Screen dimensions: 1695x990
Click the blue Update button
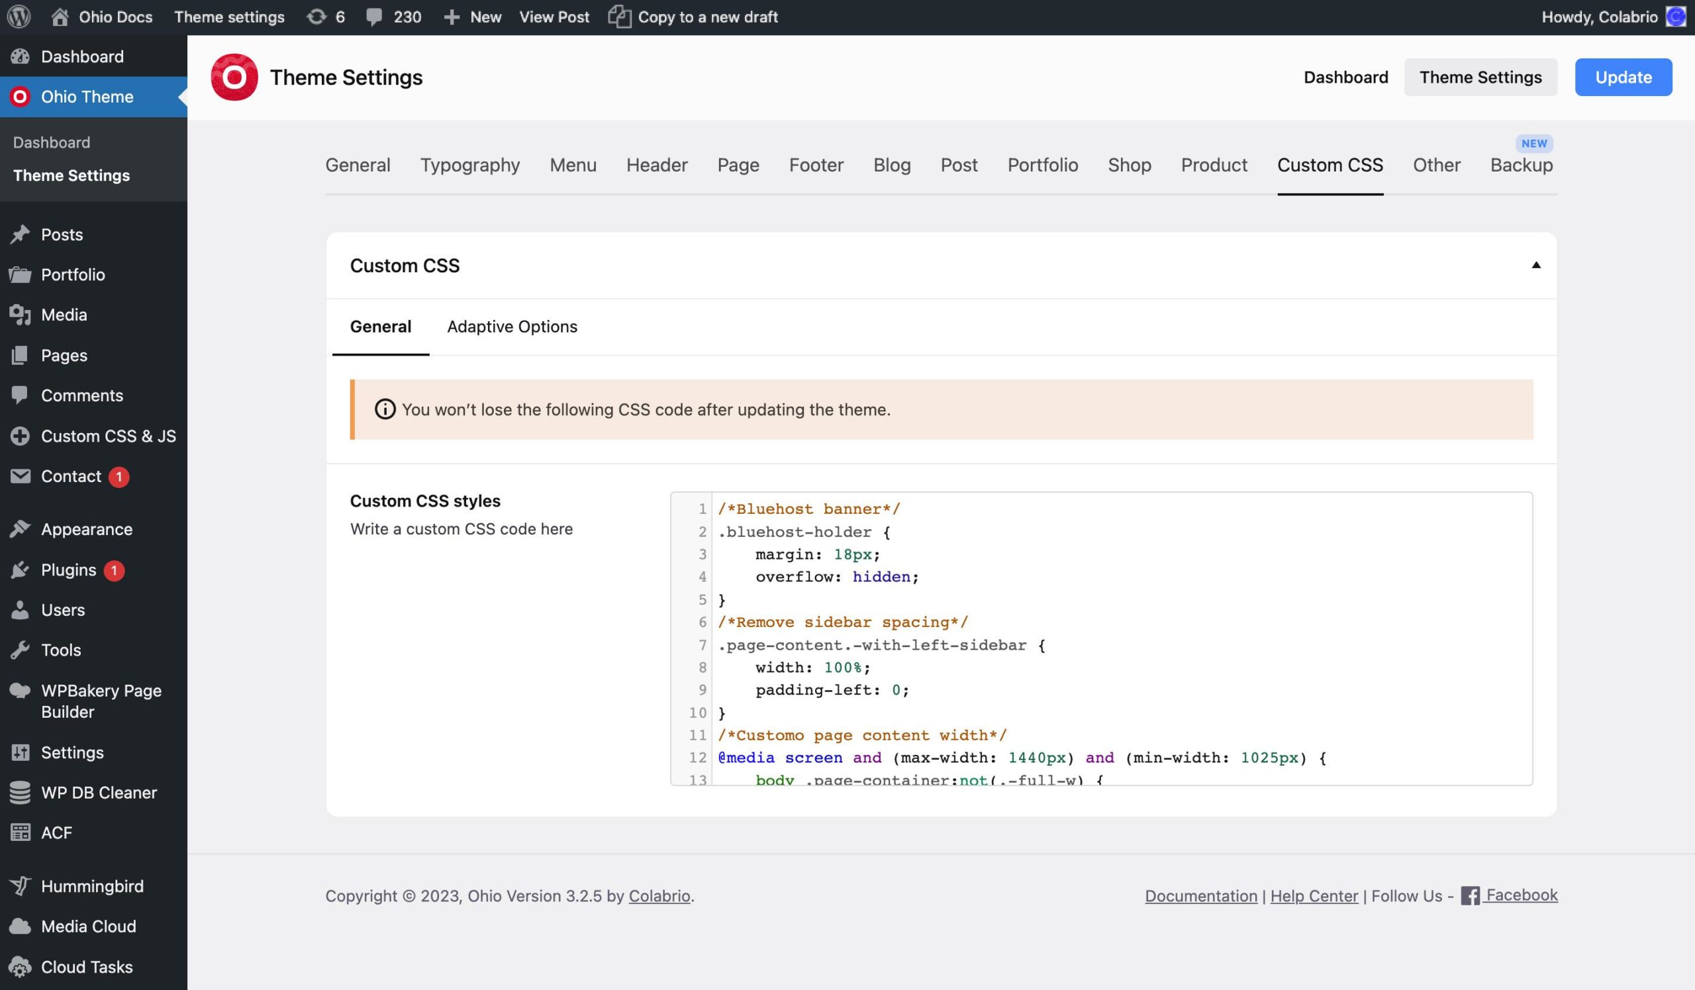(1623, 77)
